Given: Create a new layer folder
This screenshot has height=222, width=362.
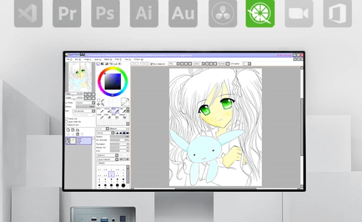Looking at the screenshot, I should (77, 130).
